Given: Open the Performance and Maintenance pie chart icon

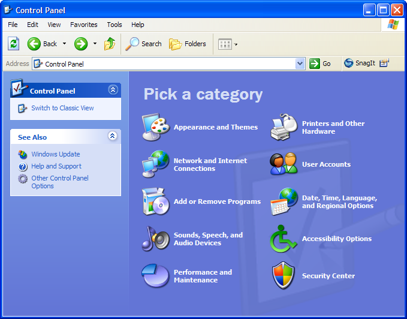Looking at the screenshot, I should pos(155,276).
